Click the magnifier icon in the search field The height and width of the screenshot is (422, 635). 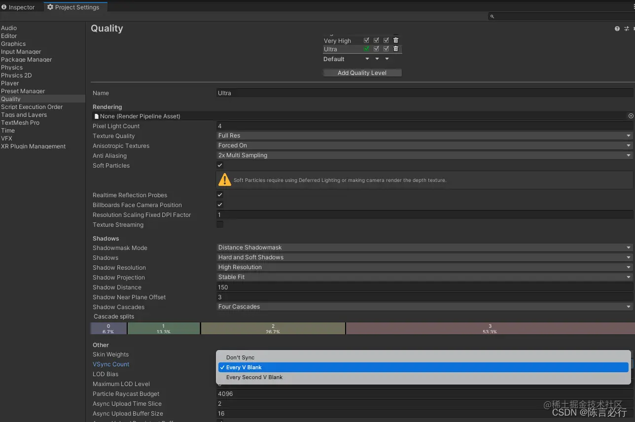coord(492,16)
